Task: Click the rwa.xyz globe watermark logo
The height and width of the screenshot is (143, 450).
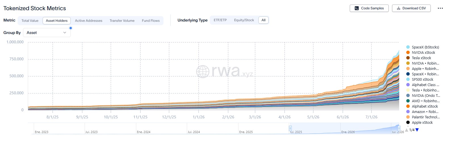Action: point(203,71)
